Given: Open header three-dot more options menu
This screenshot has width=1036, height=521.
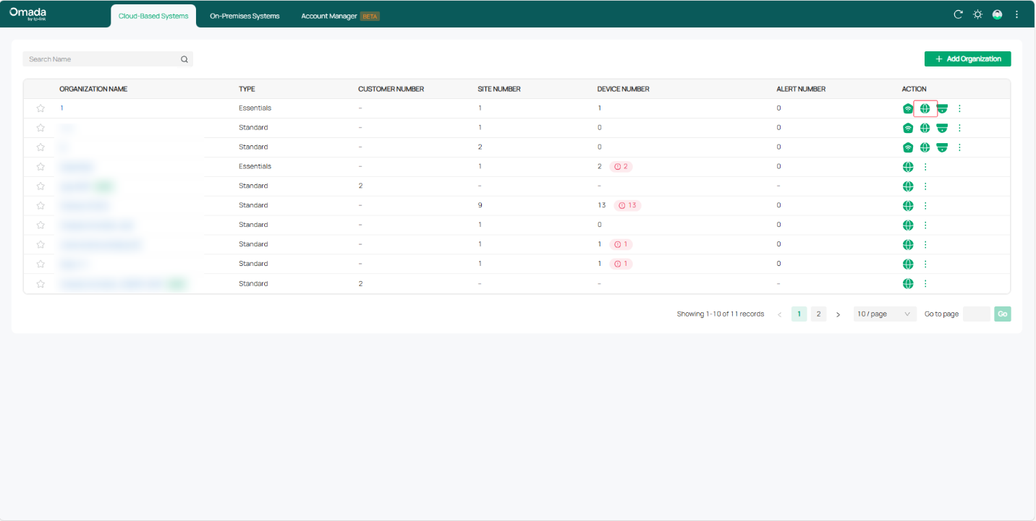Looking at the screenshot, I should [1016, 14].
